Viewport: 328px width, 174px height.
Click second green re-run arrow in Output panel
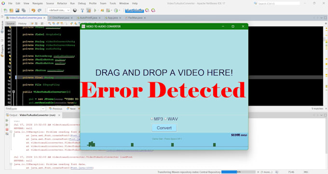pyautogui.click(x=7, y=125)
